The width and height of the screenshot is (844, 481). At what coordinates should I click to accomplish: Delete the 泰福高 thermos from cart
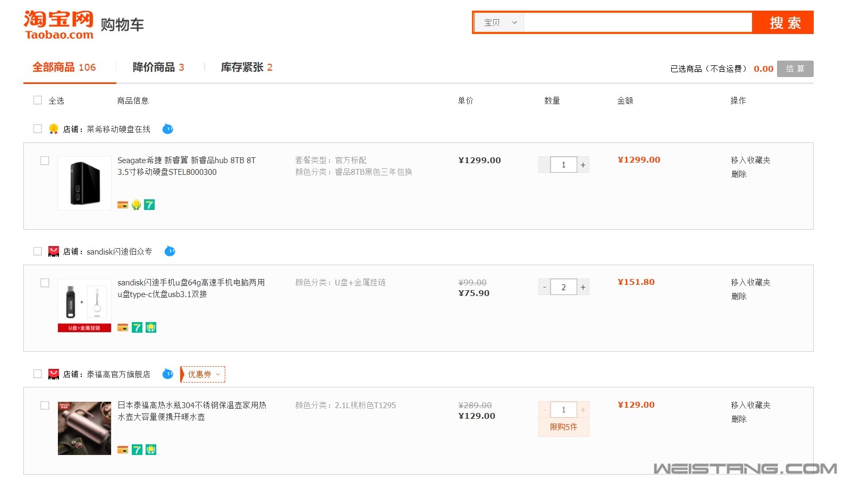click(739, 419)
